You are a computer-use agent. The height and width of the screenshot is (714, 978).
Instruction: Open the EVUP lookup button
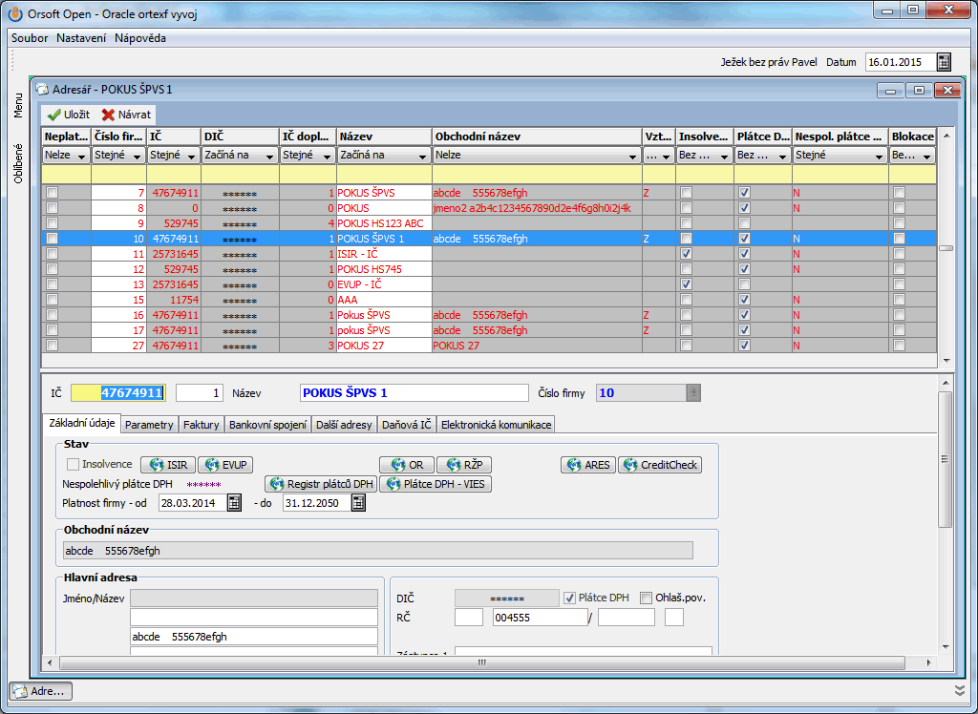coord(224,465)
